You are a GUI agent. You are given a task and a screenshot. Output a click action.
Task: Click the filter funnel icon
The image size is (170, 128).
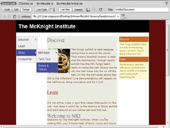coord(167,4)
